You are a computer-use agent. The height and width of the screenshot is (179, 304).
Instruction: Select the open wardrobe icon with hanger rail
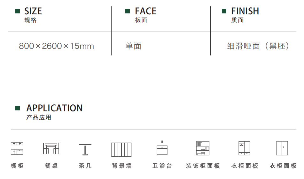coord(244,148)
